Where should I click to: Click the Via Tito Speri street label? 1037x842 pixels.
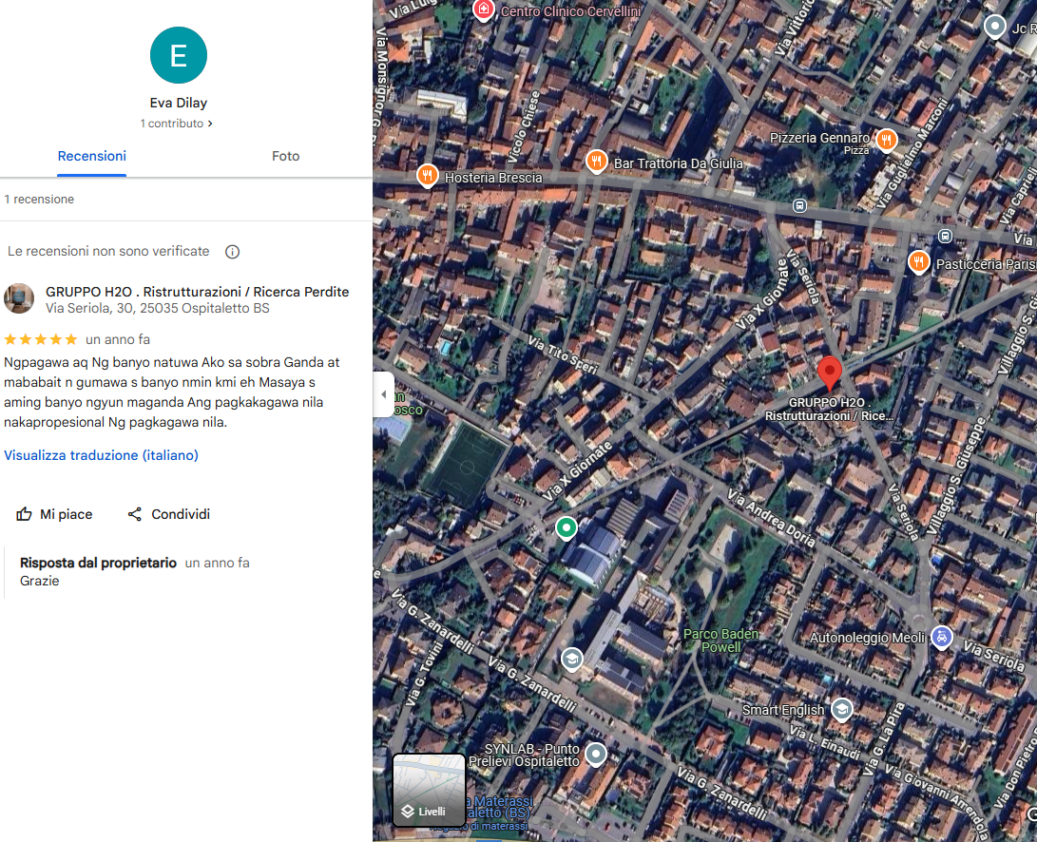[563, 354]
